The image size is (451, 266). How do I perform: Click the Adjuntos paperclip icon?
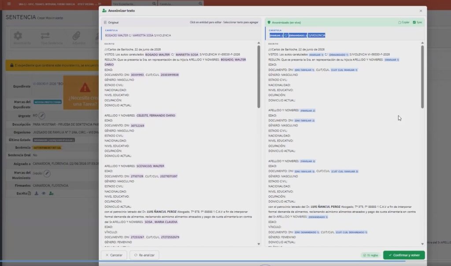point(76,36)
